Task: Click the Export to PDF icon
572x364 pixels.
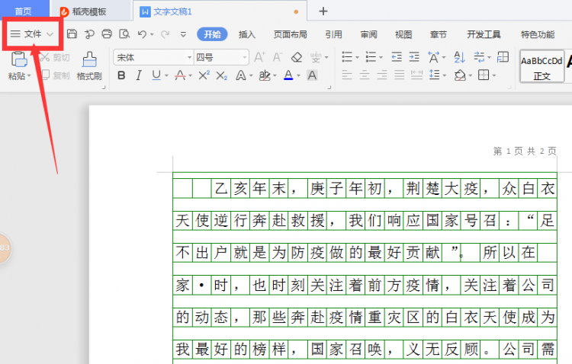Action: tap(89, 34)
